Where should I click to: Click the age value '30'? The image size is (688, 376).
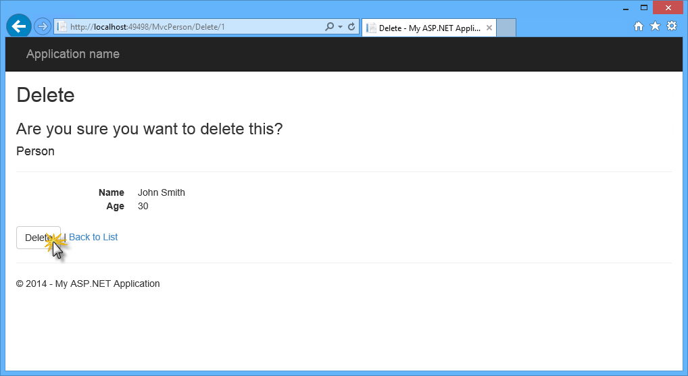click(143, 206)
